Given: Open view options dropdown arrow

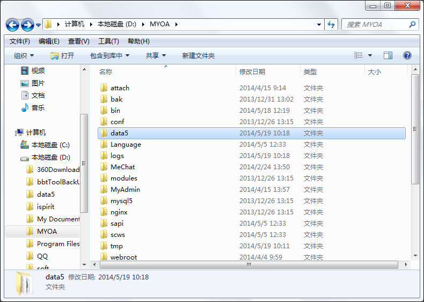Looking at the screenshot, I should click(x=370, y=55).
